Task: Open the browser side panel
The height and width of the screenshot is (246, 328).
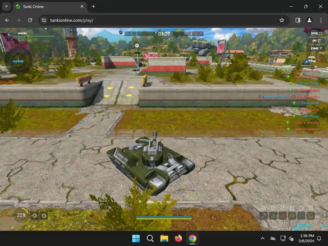Action: coord(298,20)
